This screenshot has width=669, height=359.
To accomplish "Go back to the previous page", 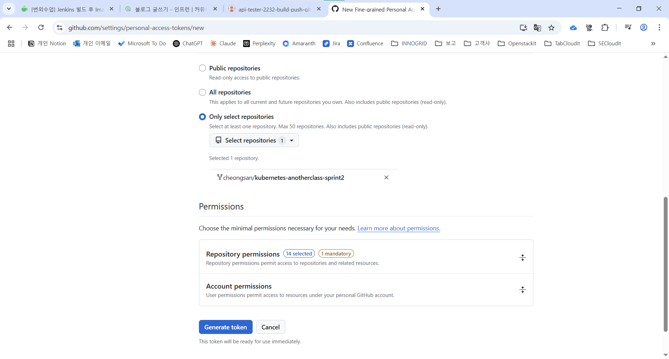I will [x=10, y=28].
